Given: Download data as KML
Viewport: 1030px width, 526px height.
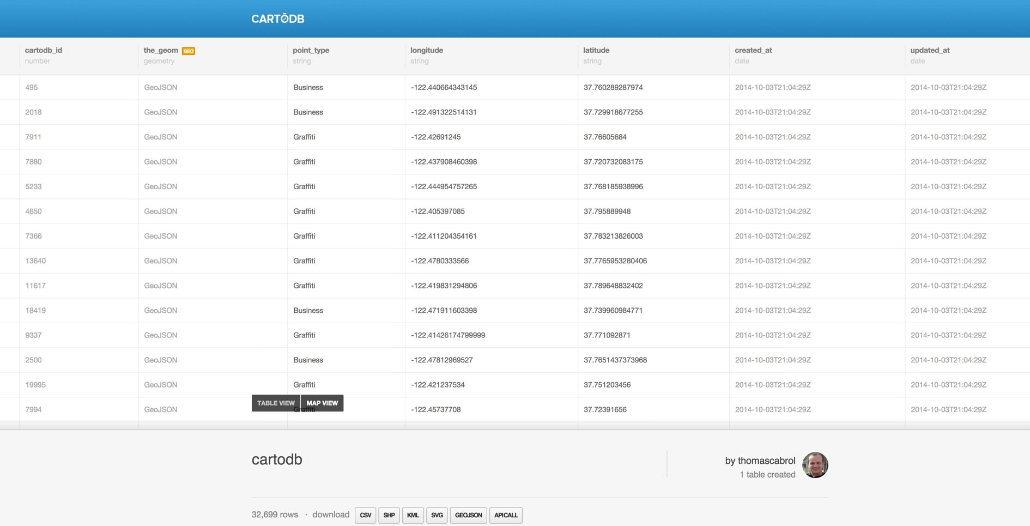Looking at the screenshot, I should (x=413, y=515).
